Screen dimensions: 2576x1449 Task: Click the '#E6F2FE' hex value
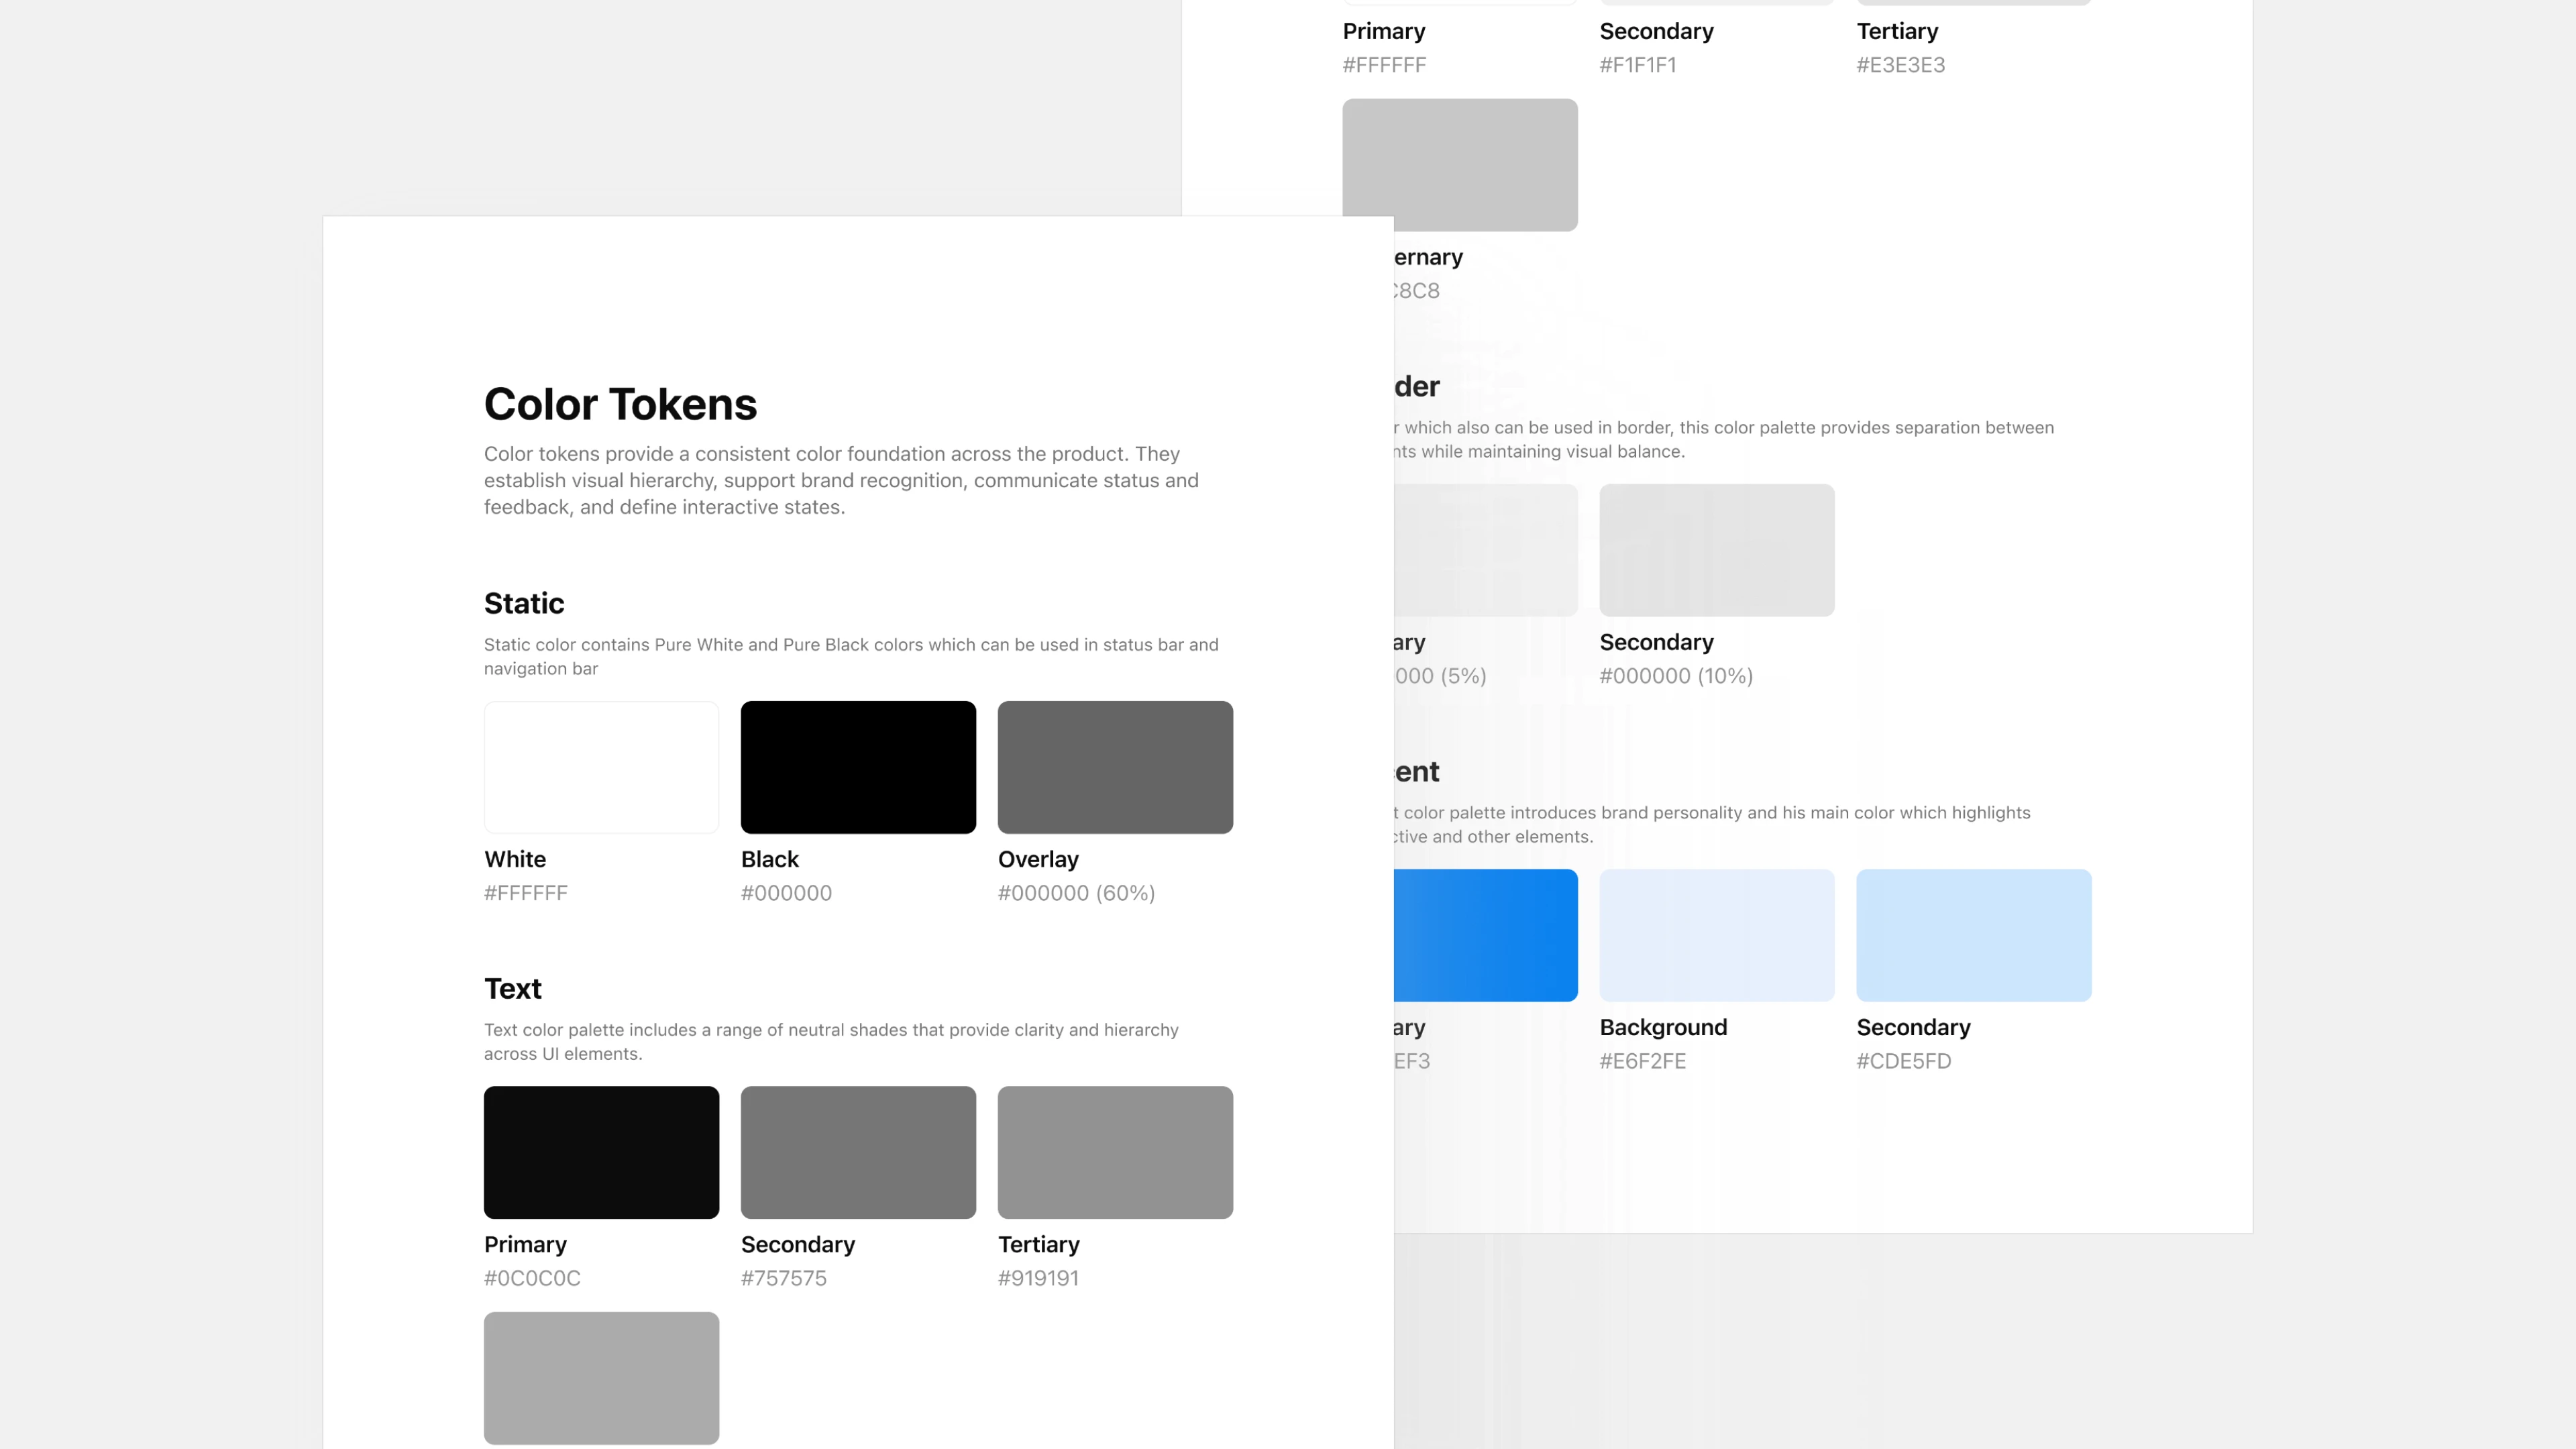tap(1643, 1061)
